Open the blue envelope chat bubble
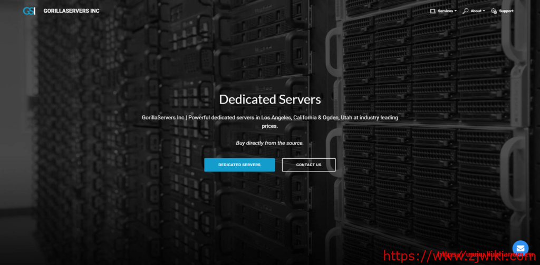This screenshot has width=540, height=265. click(520, 248)
